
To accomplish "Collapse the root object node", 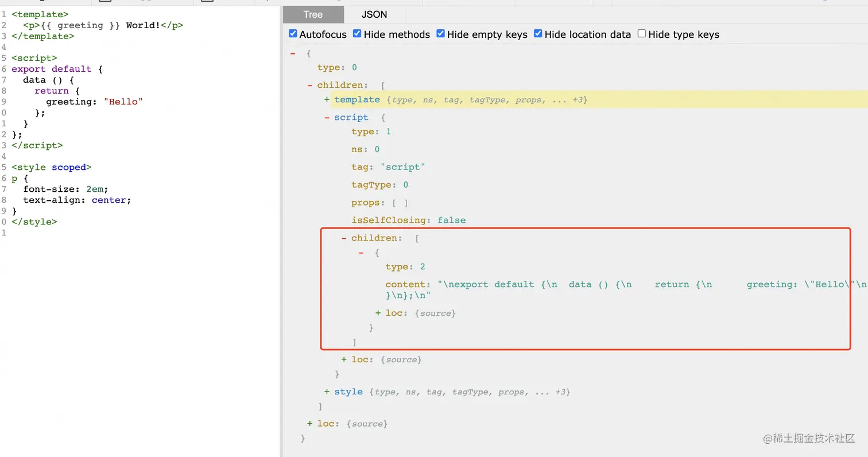I will coord(293,53).
